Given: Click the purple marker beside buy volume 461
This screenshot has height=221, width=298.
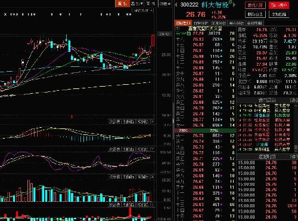Looking at the screenshot, I should 221,204.
